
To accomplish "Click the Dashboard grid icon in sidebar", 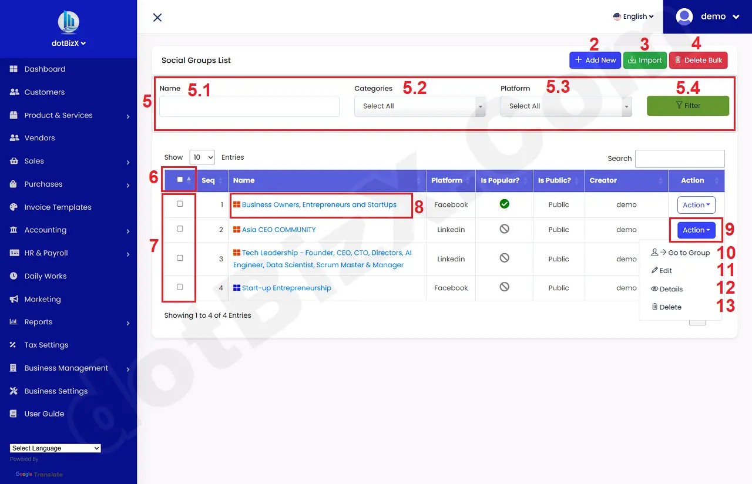I will pyautogui.click(x=14, y=69).
